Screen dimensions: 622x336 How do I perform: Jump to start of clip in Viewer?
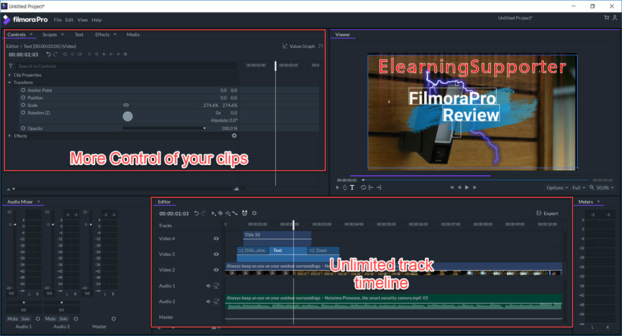point(452,188)
